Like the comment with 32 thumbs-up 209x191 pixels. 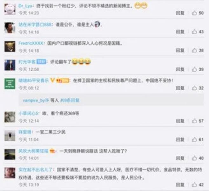point(194,88)
